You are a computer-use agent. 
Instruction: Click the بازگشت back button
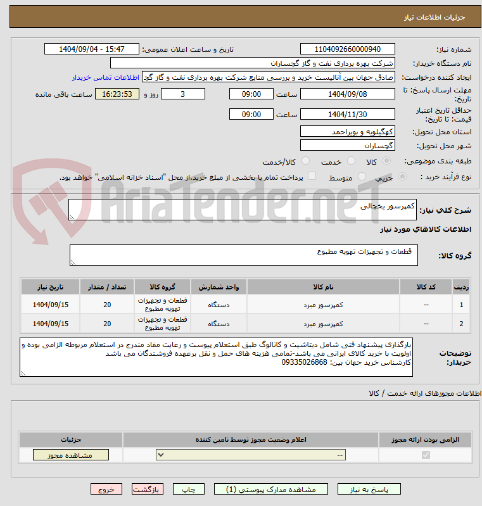tap(148, 490)
